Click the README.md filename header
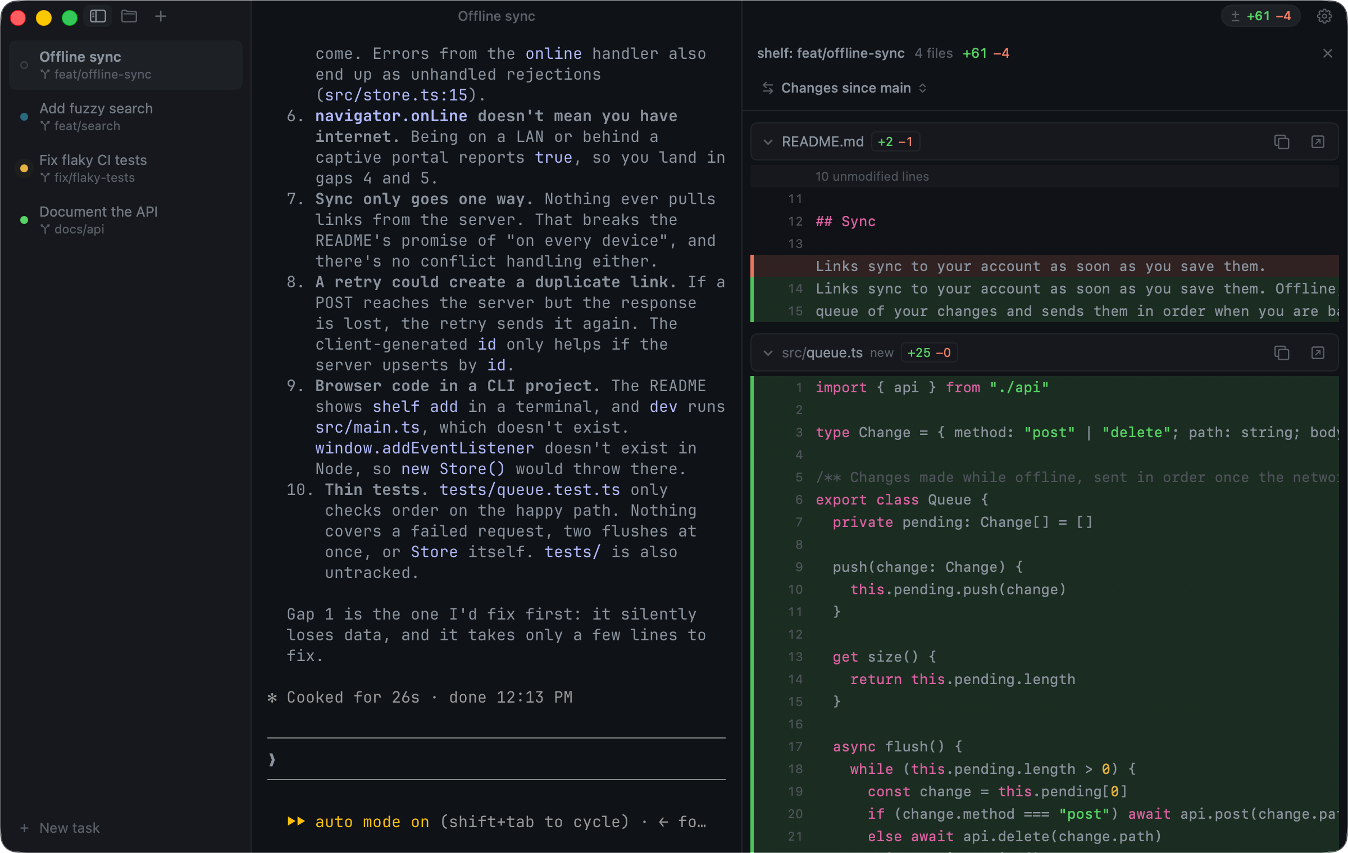The width and height of the screenshot is (1348, 853). [823, 142]
